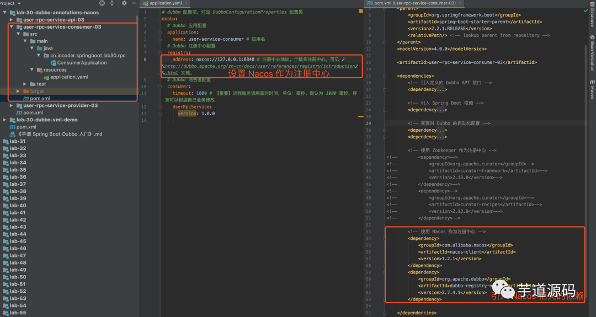The height and width of the screenshot is (317, 596).
Task: Open Project panel settings gear
Action: pyautogui.click(x=124, y=3)
